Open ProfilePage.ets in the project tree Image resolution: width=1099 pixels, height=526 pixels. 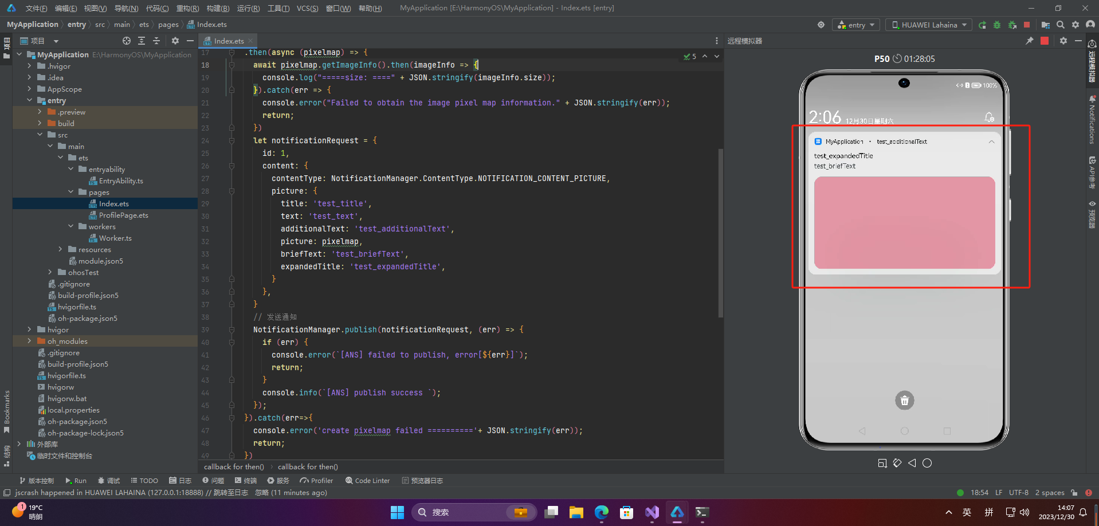point(123,215)
